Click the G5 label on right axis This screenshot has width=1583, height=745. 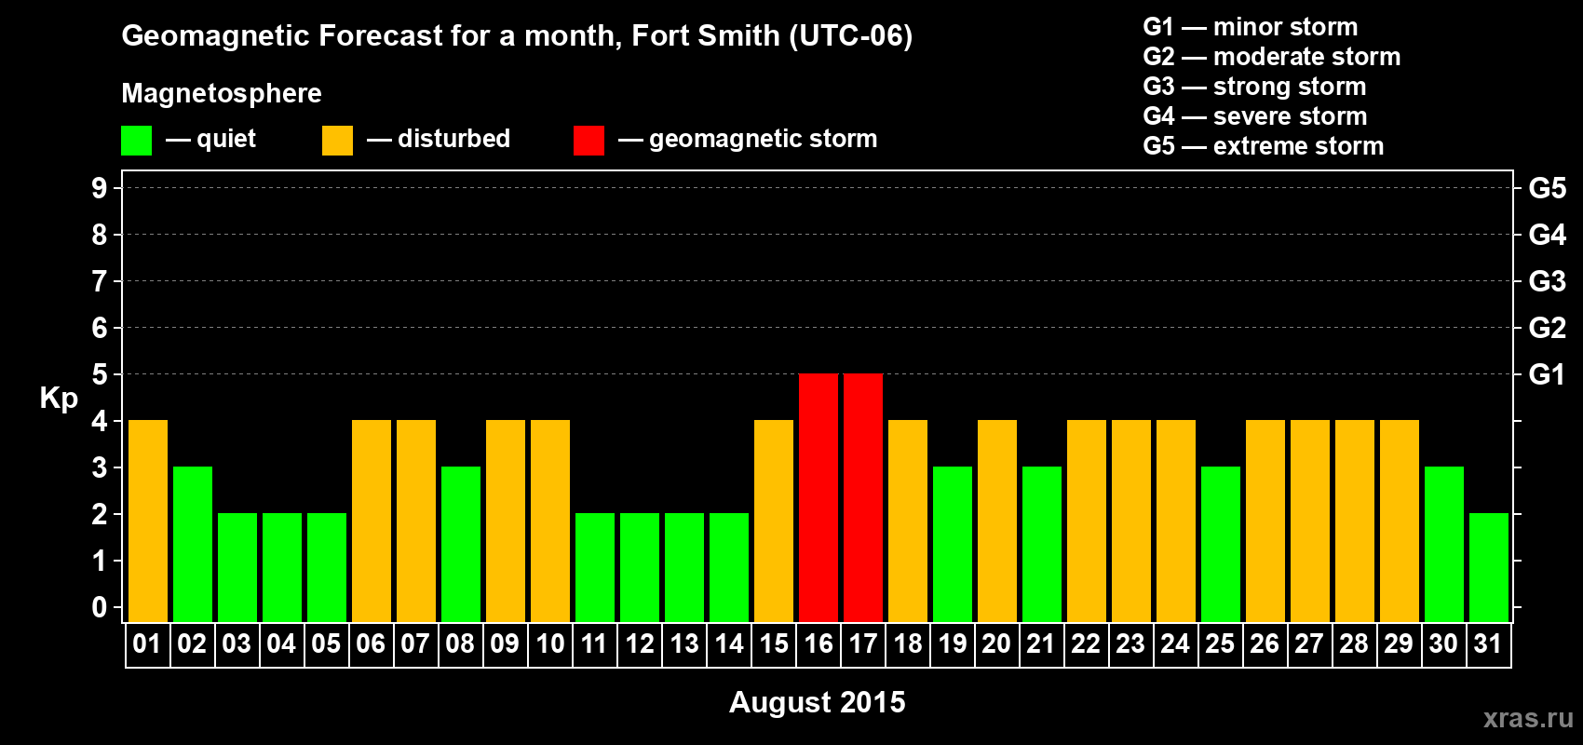(1548, 188)
